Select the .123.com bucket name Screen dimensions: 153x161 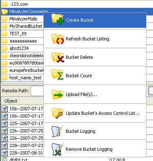(x=19, y=4)
